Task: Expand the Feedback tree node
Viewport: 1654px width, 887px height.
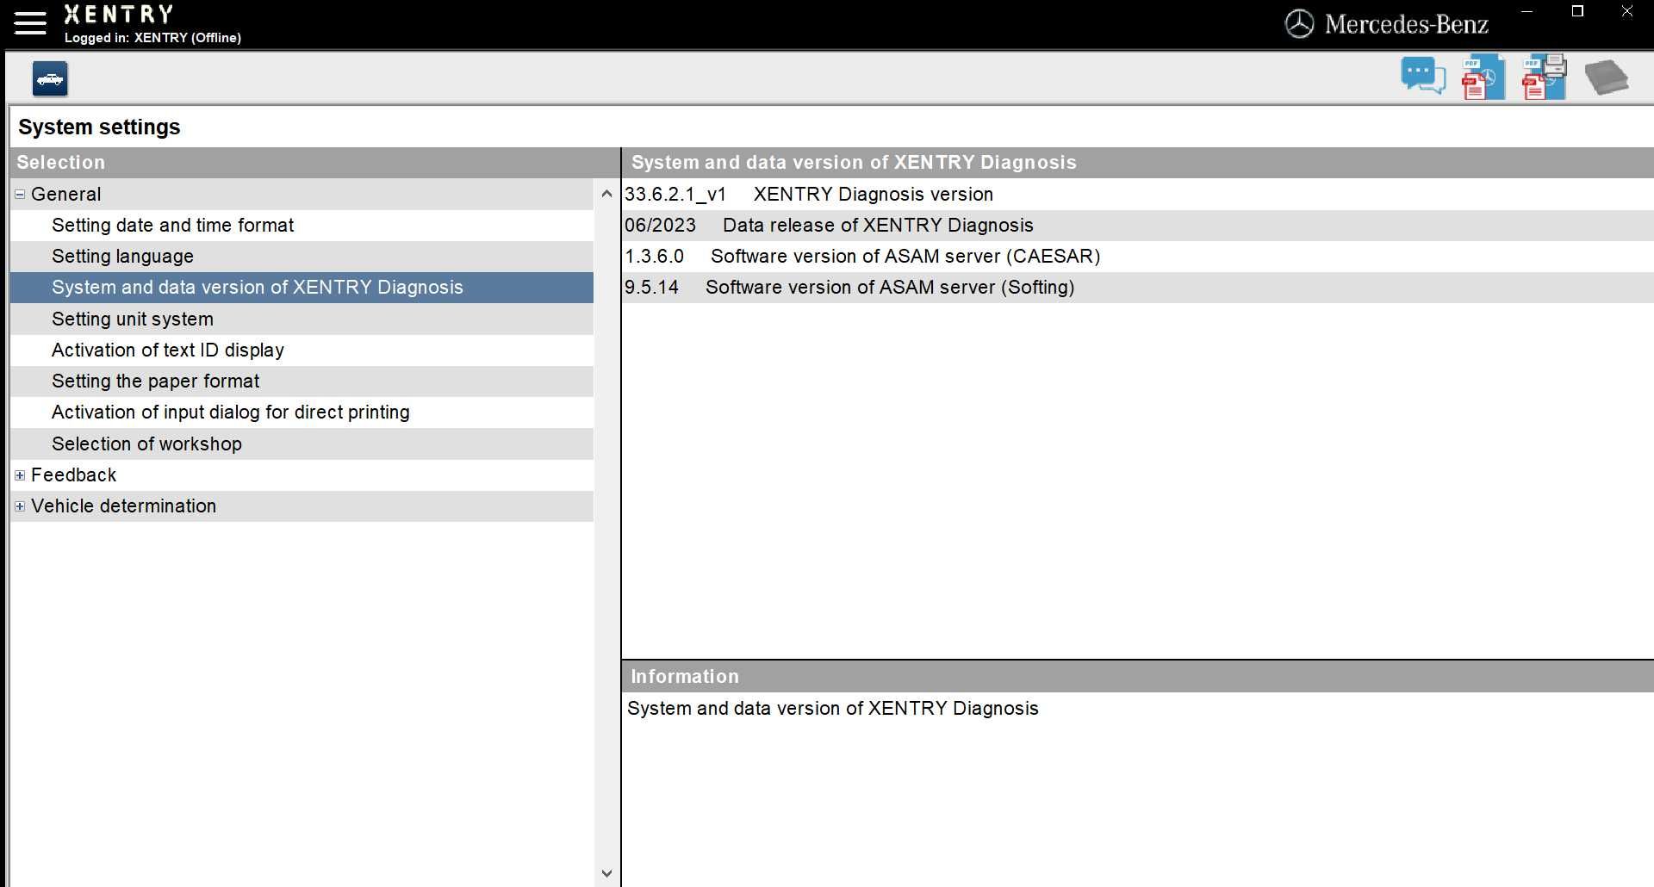Action: 20,475
